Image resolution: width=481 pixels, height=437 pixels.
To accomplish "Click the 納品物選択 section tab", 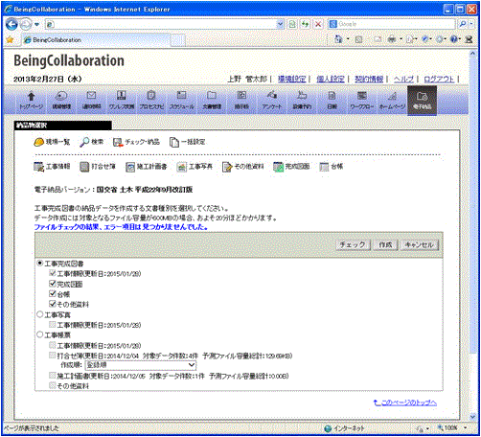I will (62, 126).
